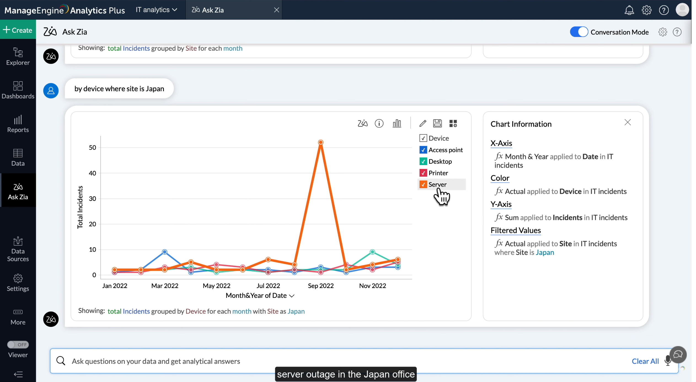
Task: Click the green Create button
Action: coord(18,30)
